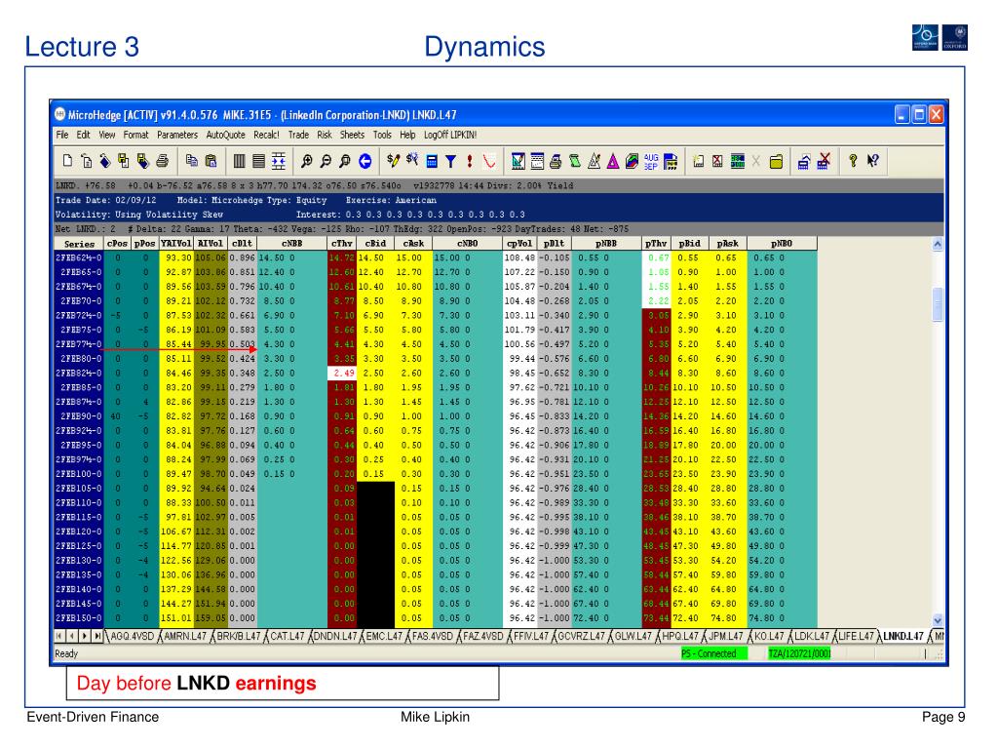Click the Series column header
Screen dimensions: 998x749
click(x=80, y=244)
